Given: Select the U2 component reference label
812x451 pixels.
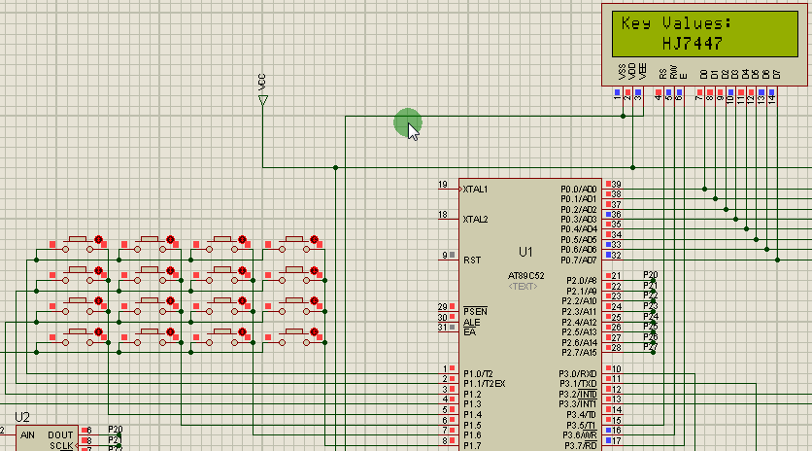Looking at the screenshot, I should (x=22, y=417).
